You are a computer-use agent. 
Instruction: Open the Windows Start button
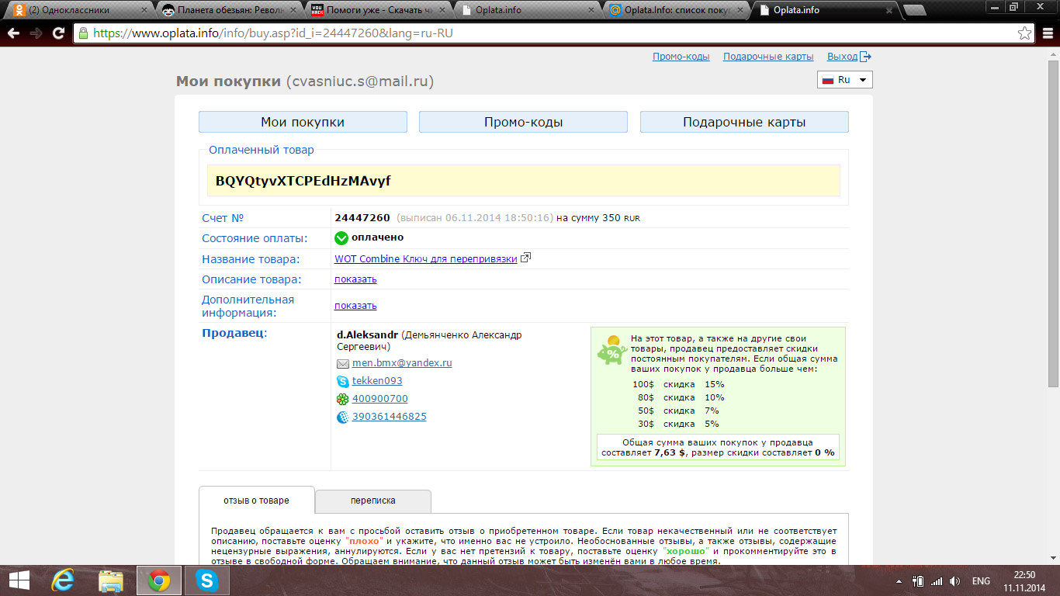click(x=19, y=580)
